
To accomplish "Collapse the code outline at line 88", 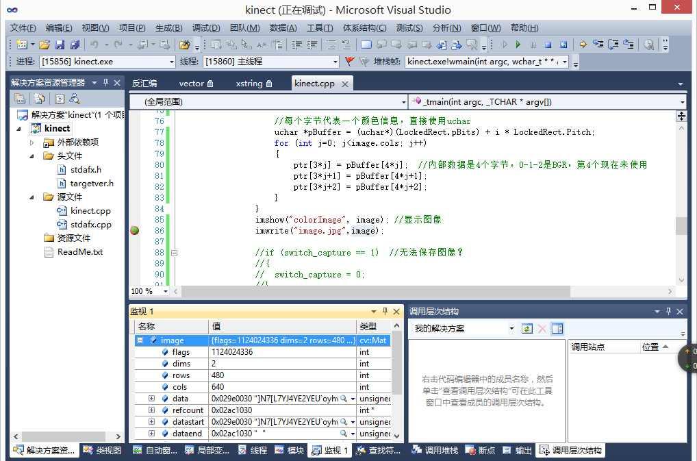I will (175, 253).
